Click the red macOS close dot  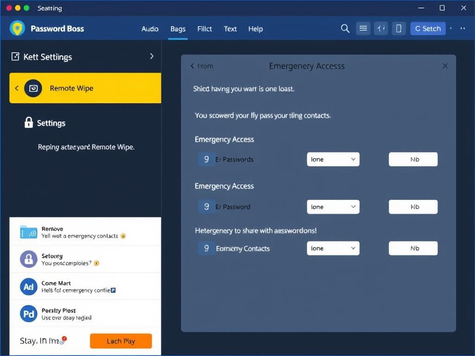tap(9, 8)
